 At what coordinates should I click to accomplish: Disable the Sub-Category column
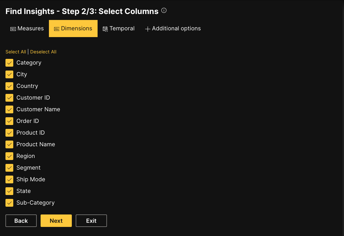click(9, 203)
